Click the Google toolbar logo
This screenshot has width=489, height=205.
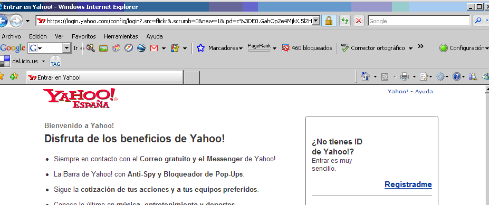[x=13, y=48]
